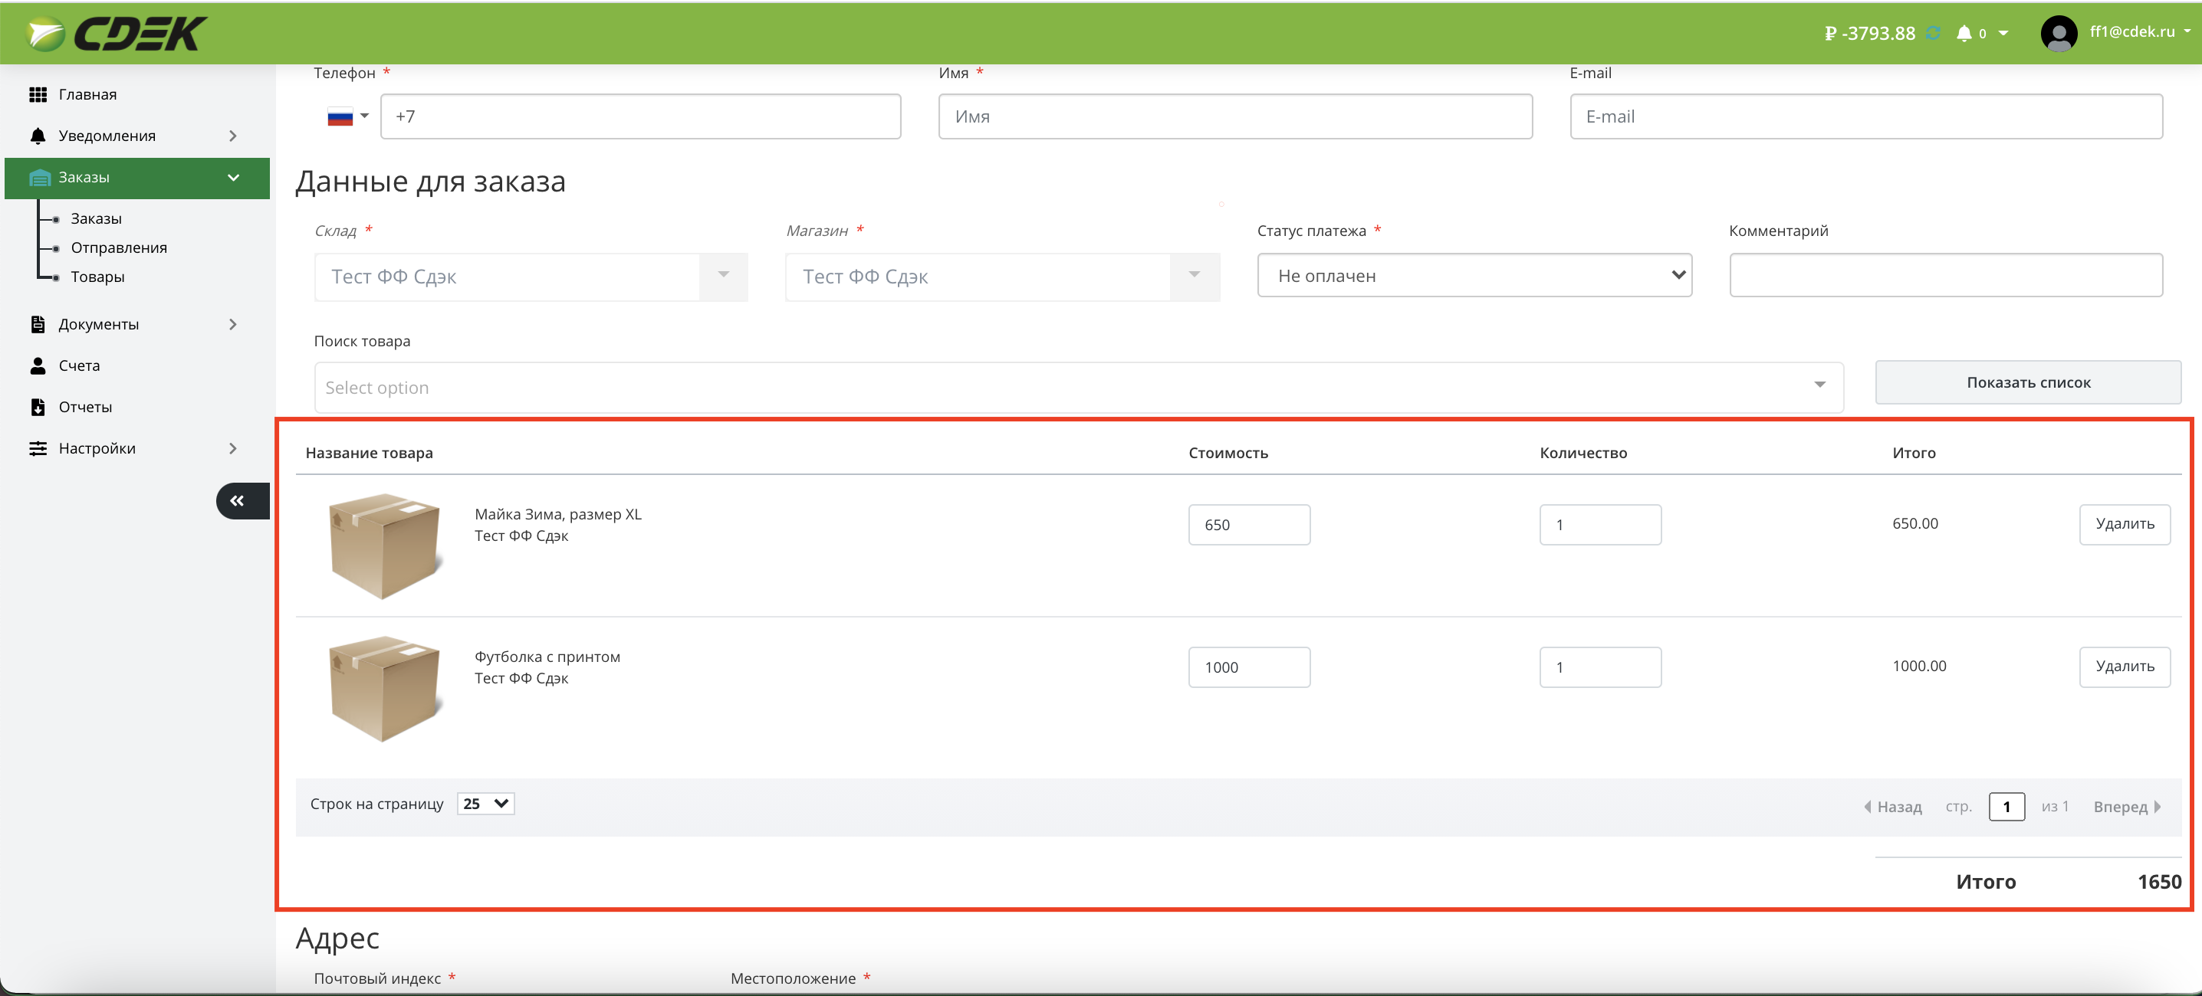Open Статус платежа dropdown

tap(1474, 276)
